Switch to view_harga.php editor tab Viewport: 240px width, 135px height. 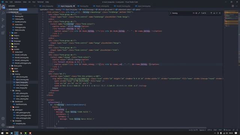coord(48,6)
